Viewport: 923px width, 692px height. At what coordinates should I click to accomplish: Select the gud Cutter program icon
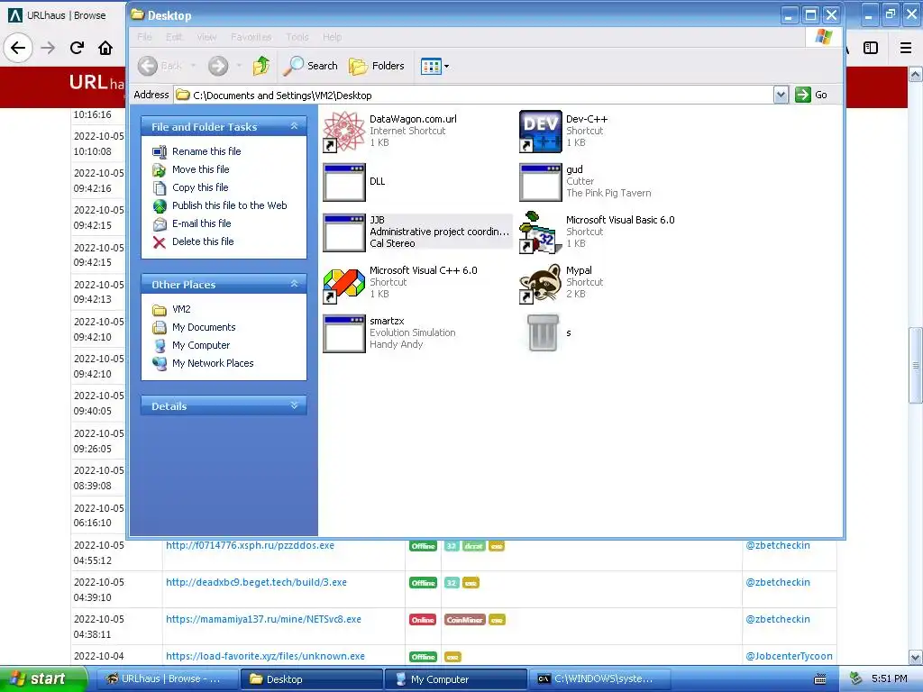(x=541, y=182)
